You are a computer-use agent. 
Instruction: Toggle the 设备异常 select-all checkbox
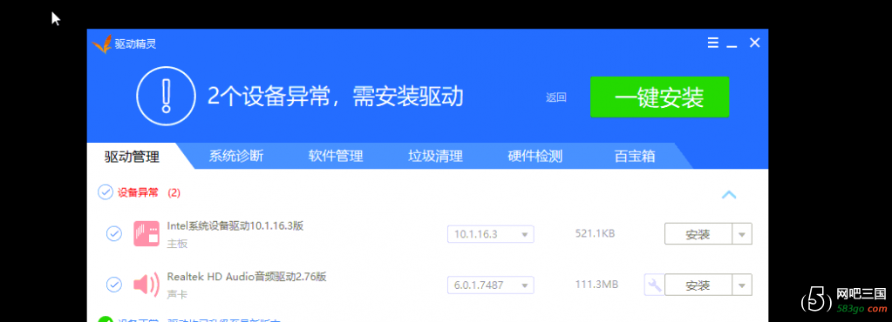[x=106, y=192]
